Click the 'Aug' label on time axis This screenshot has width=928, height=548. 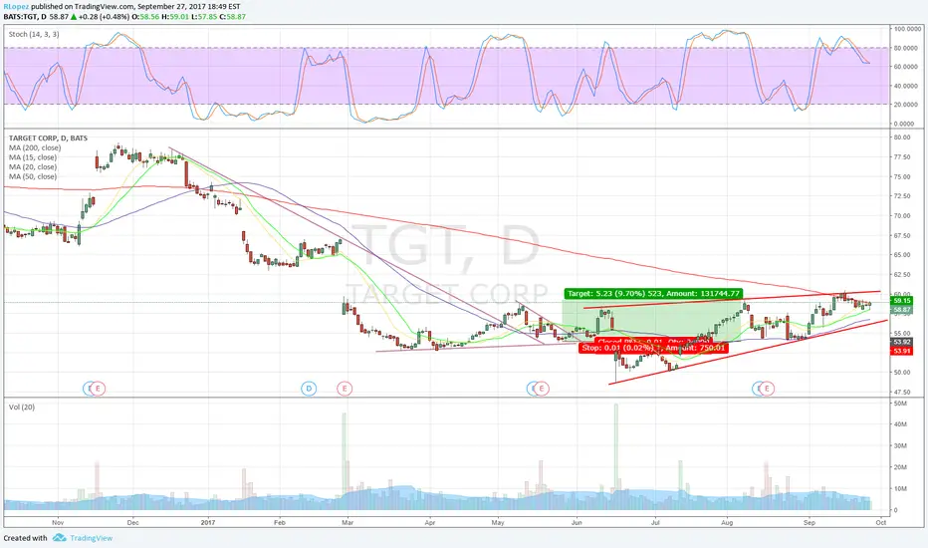(728, 522)
